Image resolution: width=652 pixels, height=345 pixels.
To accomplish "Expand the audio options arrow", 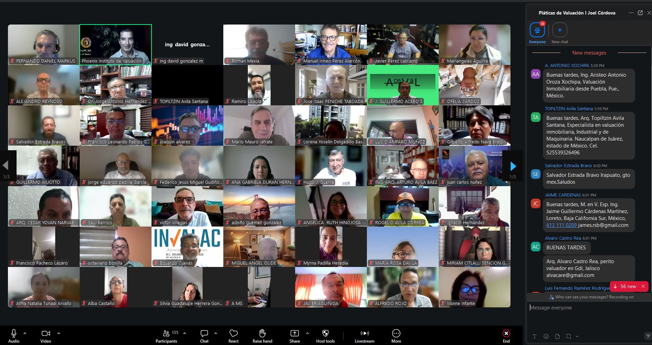I will 25,333.
